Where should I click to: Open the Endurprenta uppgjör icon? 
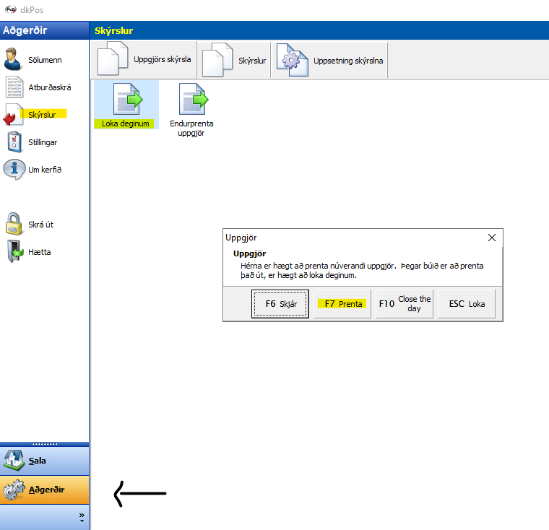click(191, 100)
